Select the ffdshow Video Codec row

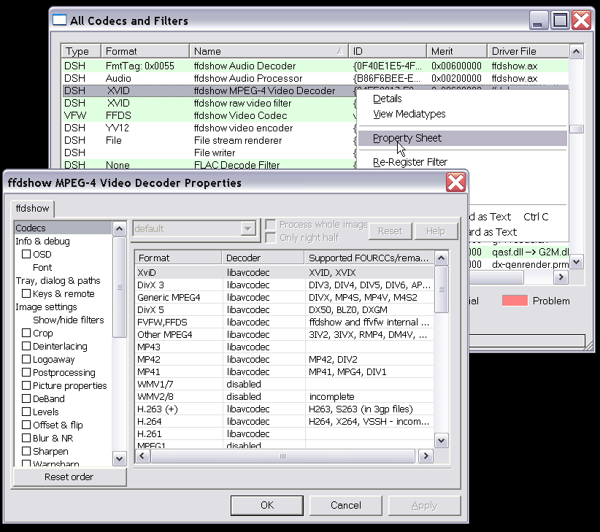pos(209,115)
